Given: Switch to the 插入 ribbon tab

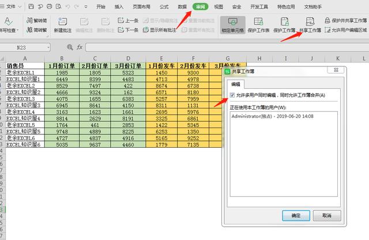Looking at the screenshot, I should click(119, 6).
